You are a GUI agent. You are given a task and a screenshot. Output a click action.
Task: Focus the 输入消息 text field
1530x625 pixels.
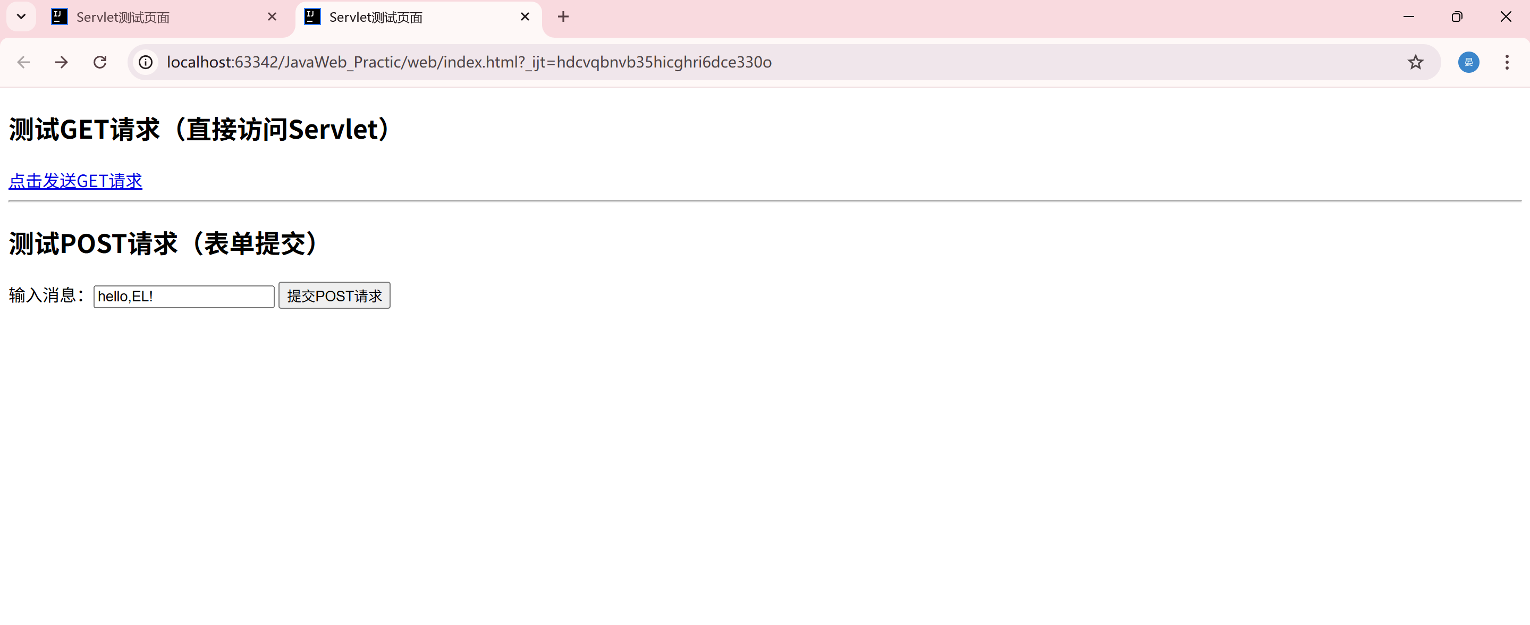pyautogui.click(x=183, y=297)
